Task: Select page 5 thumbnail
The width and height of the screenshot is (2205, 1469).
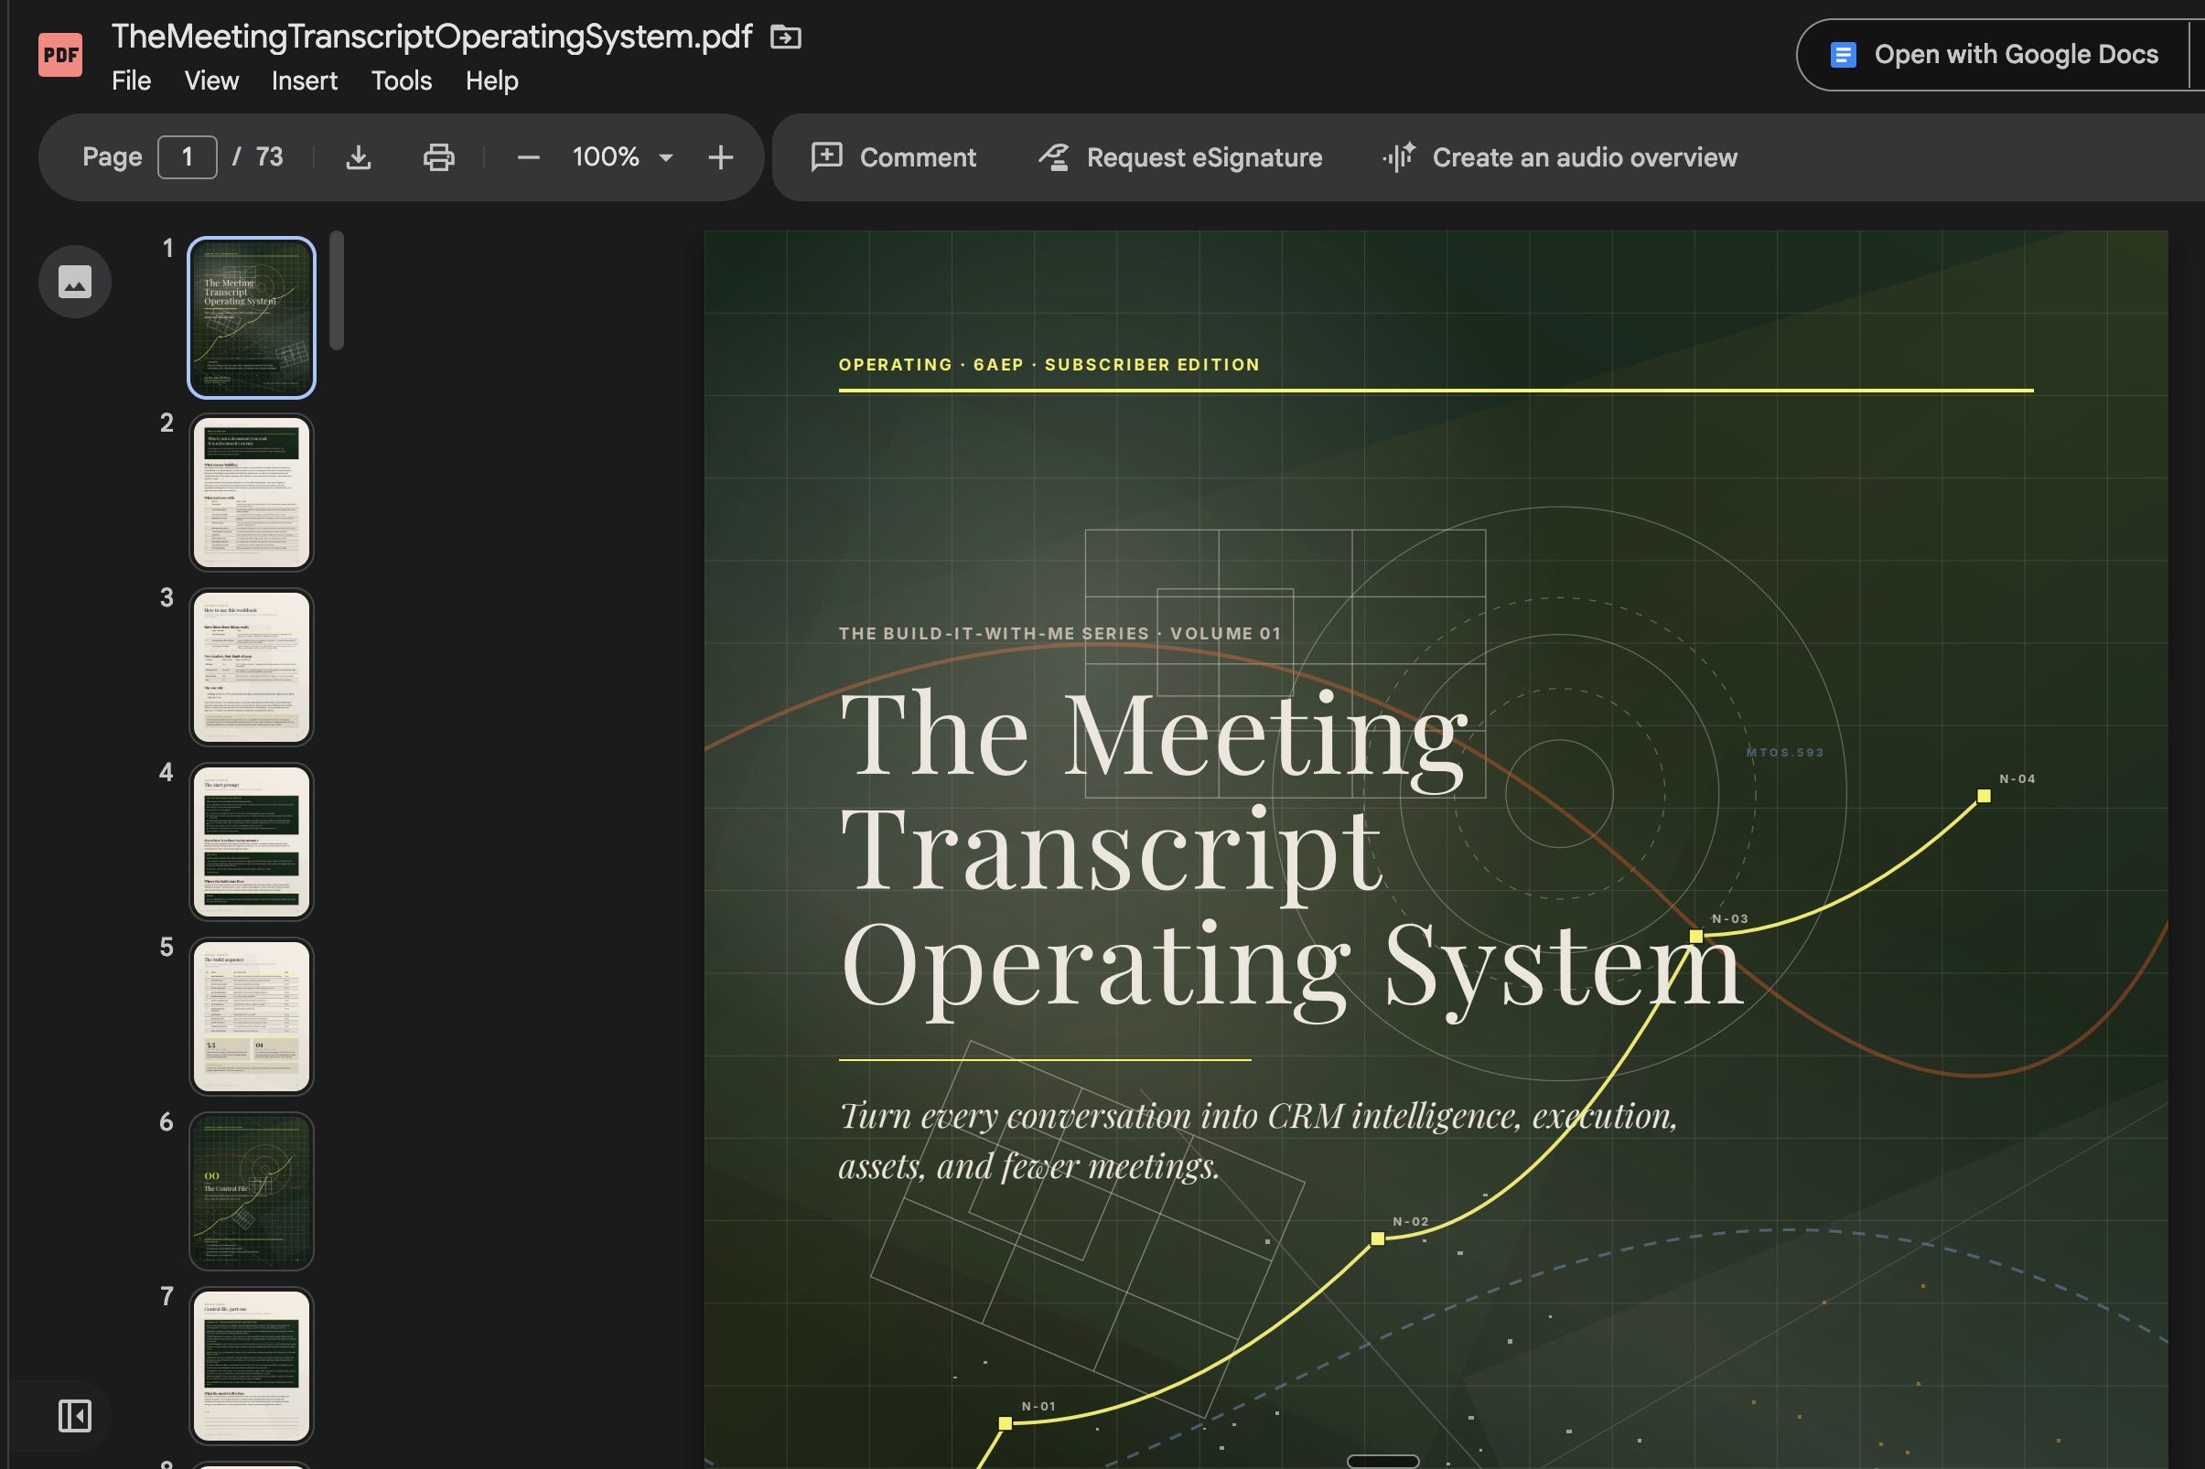Action: pos(251,1016)
